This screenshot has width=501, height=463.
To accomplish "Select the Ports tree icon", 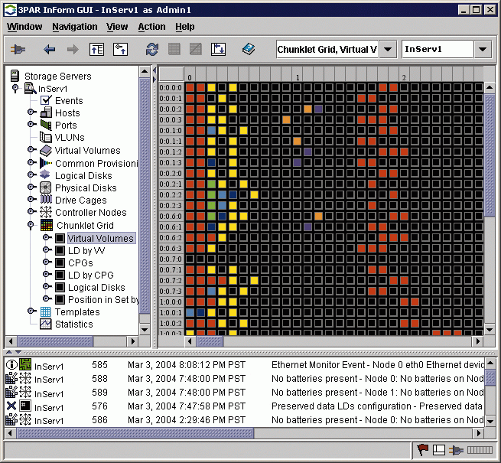I will (46, 125).
